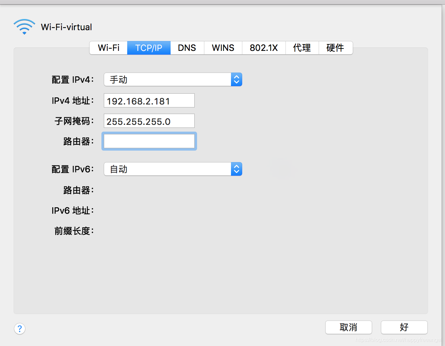The height and width of the screenshot is (346, 445).
Task: Select the TCP/IP tab
Action: pos(149,48)
